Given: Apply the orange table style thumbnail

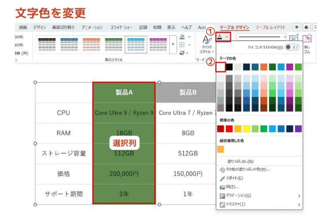Looking at the screenshot, I should click(91, 44).
